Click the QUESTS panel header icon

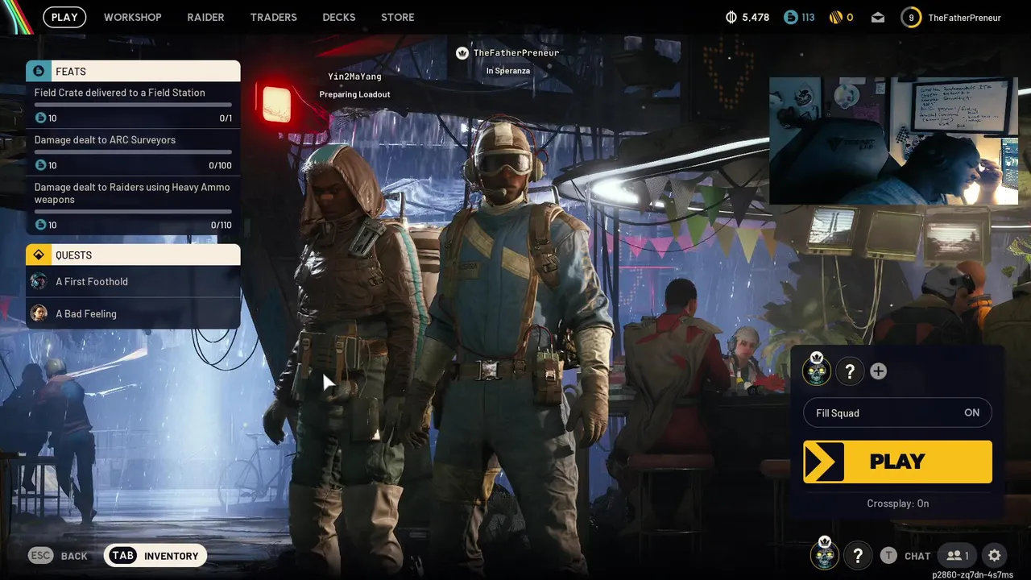pos(39,255)
